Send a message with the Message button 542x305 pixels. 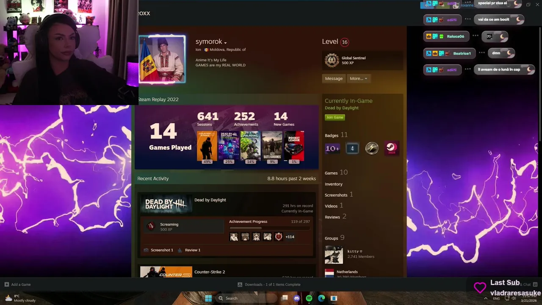tap(334, 78)
